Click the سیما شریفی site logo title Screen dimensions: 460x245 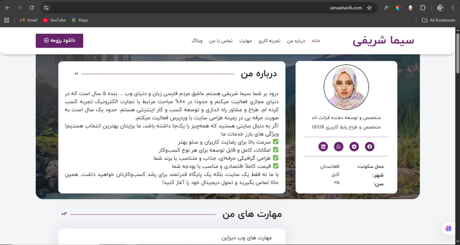point(383,40)
